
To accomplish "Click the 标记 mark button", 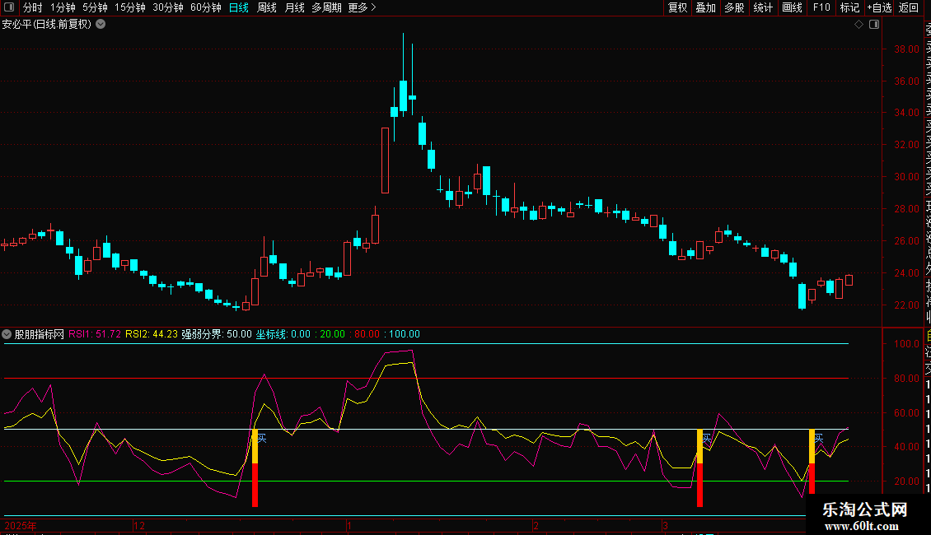I will 849,7.
